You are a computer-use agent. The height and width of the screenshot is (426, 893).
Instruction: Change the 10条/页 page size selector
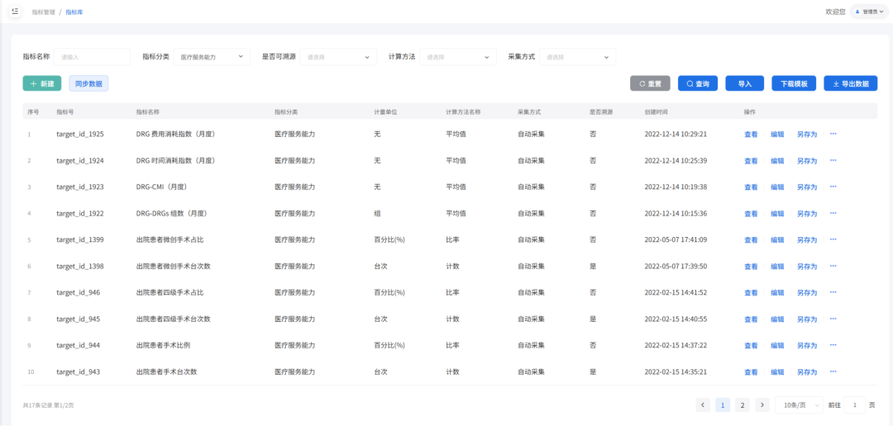[800, 405]
